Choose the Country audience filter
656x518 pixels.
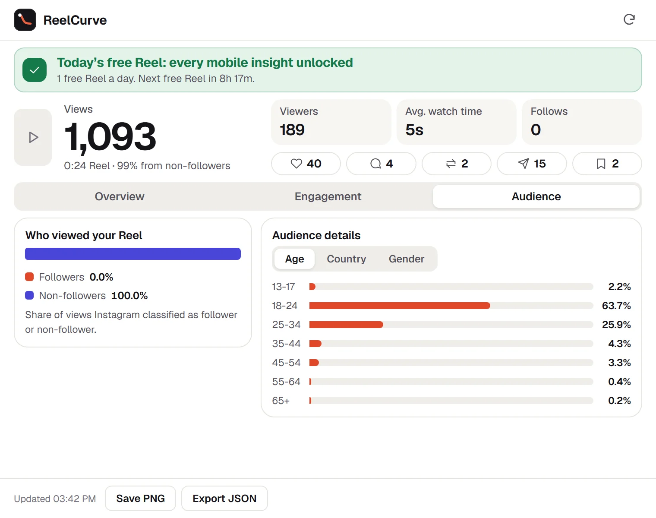pos(347,259)
